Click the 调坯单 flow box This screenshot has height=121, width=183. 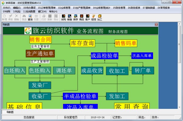click(x=64, y=71)
